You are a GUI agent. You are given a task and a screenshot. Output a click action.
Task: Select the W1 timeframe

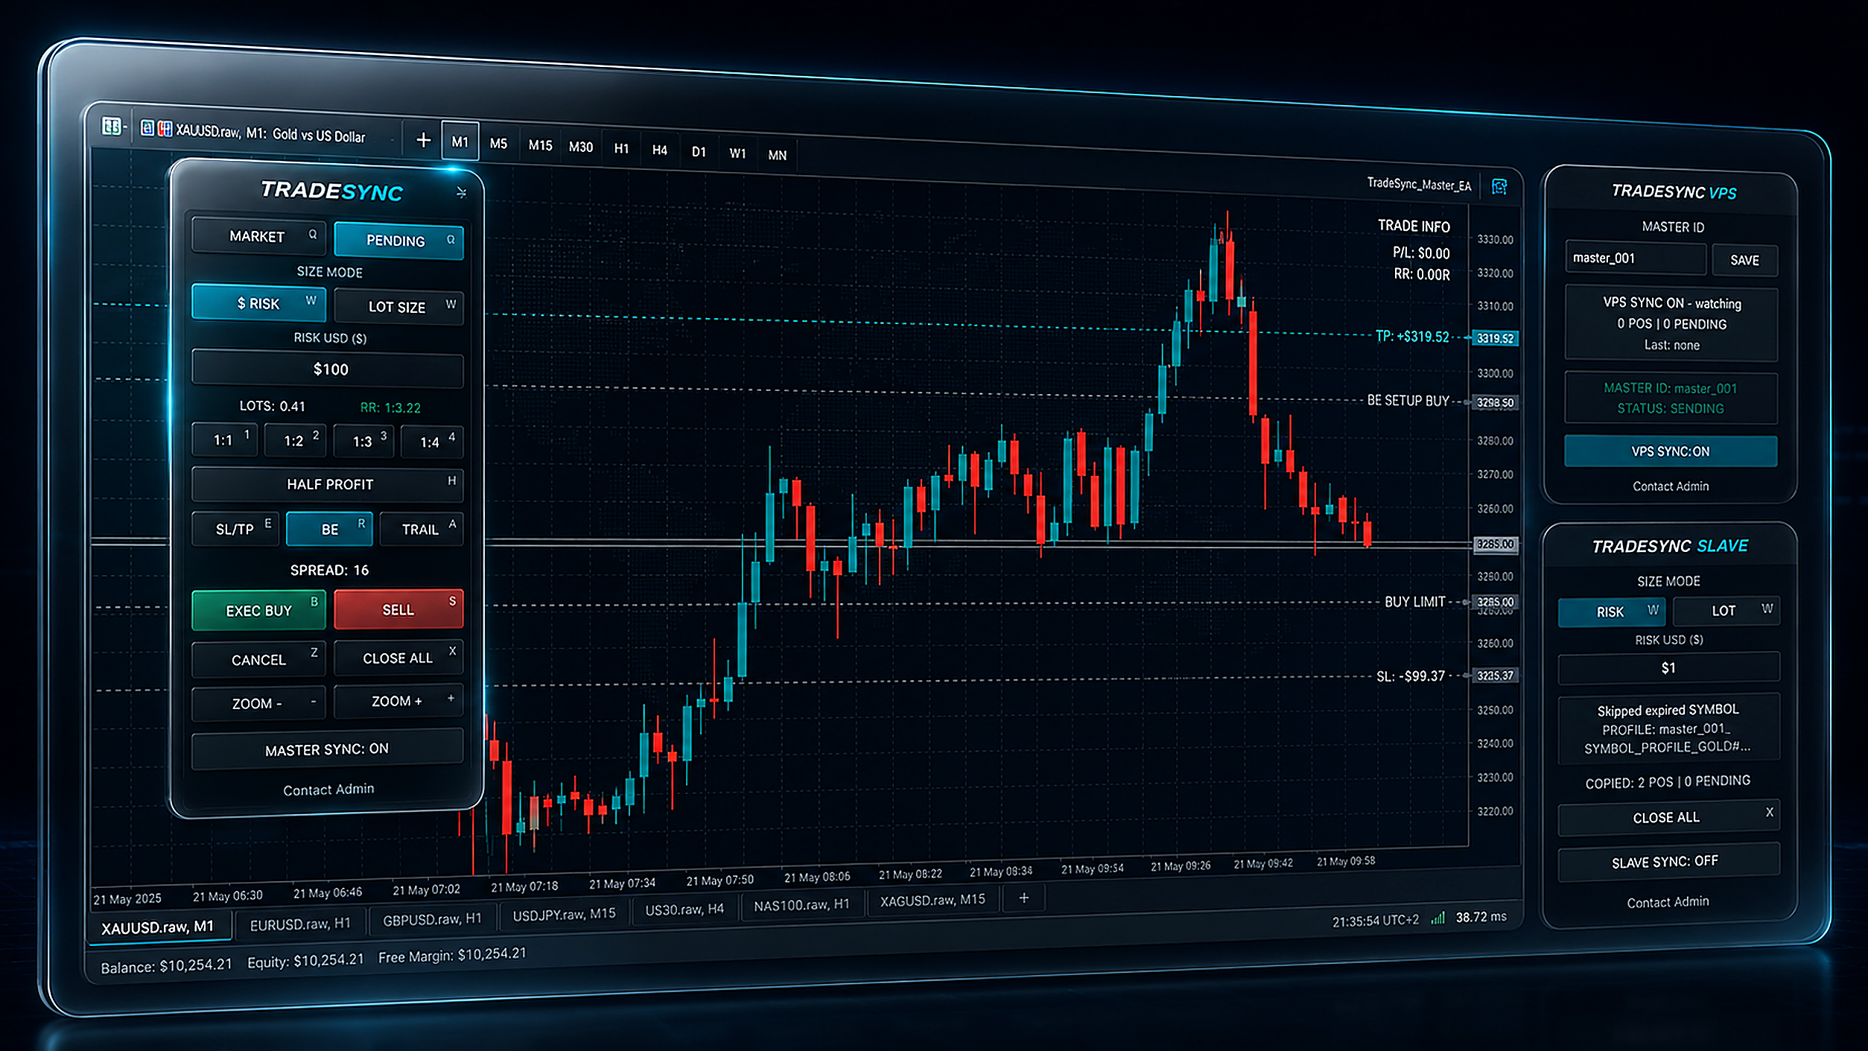point(737,153)
